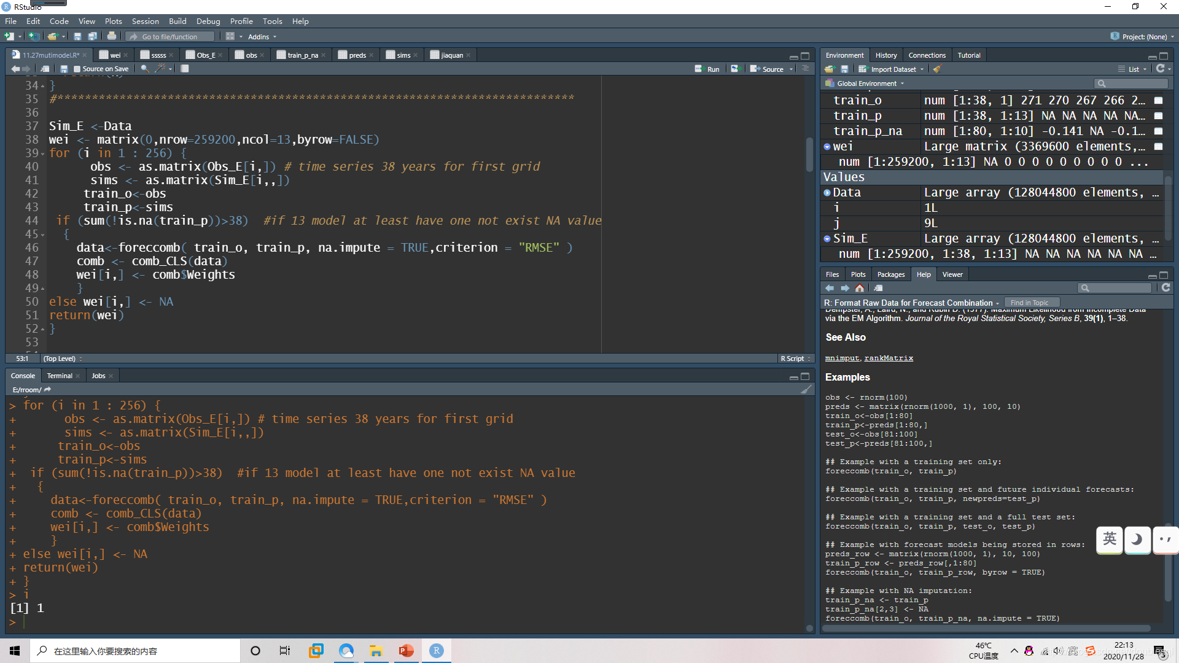Image resolution: width=1179 pixels, height=663 pixels.
Task: Click the New File icon
Action: pos(9,37)
